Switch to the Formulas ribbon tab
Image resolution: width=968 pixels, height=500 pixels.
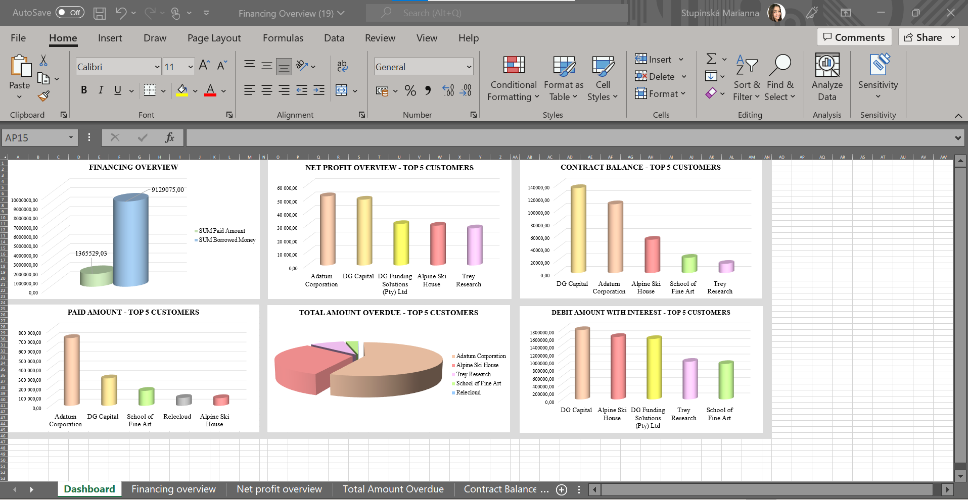(283, 37)
